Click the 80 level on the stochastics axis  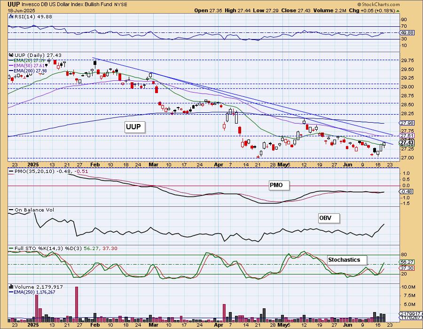404,255
